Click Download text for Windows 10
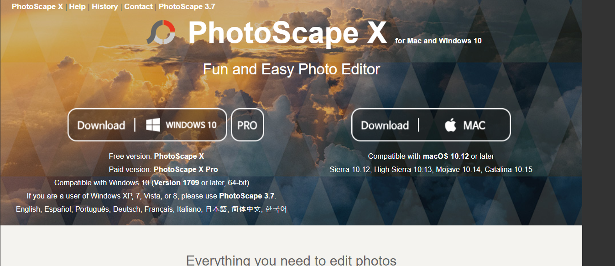This screenshot has width=615, height=266. (x=101, y=125)
